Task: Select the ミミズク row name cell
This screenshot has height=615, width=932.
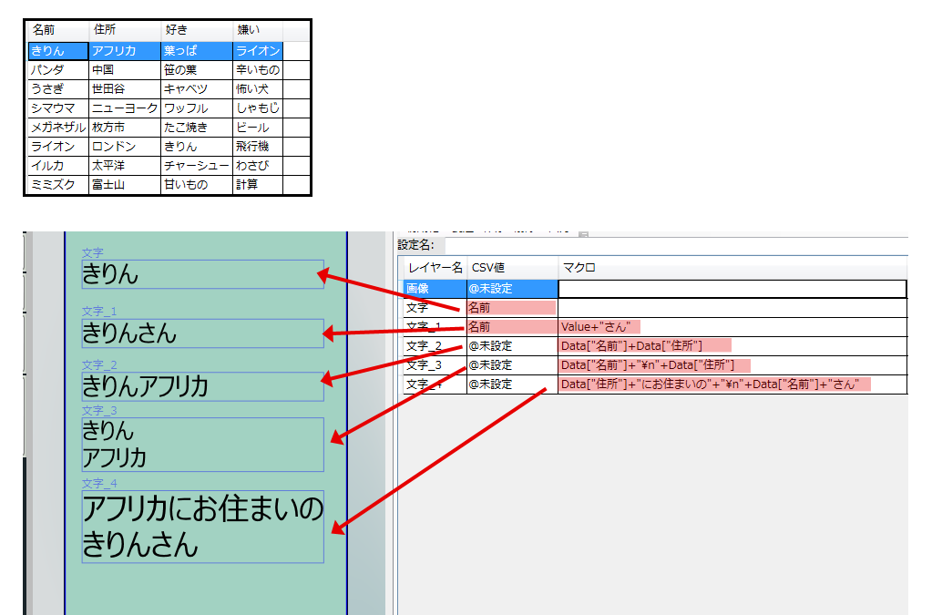Action: pos(57,185)
